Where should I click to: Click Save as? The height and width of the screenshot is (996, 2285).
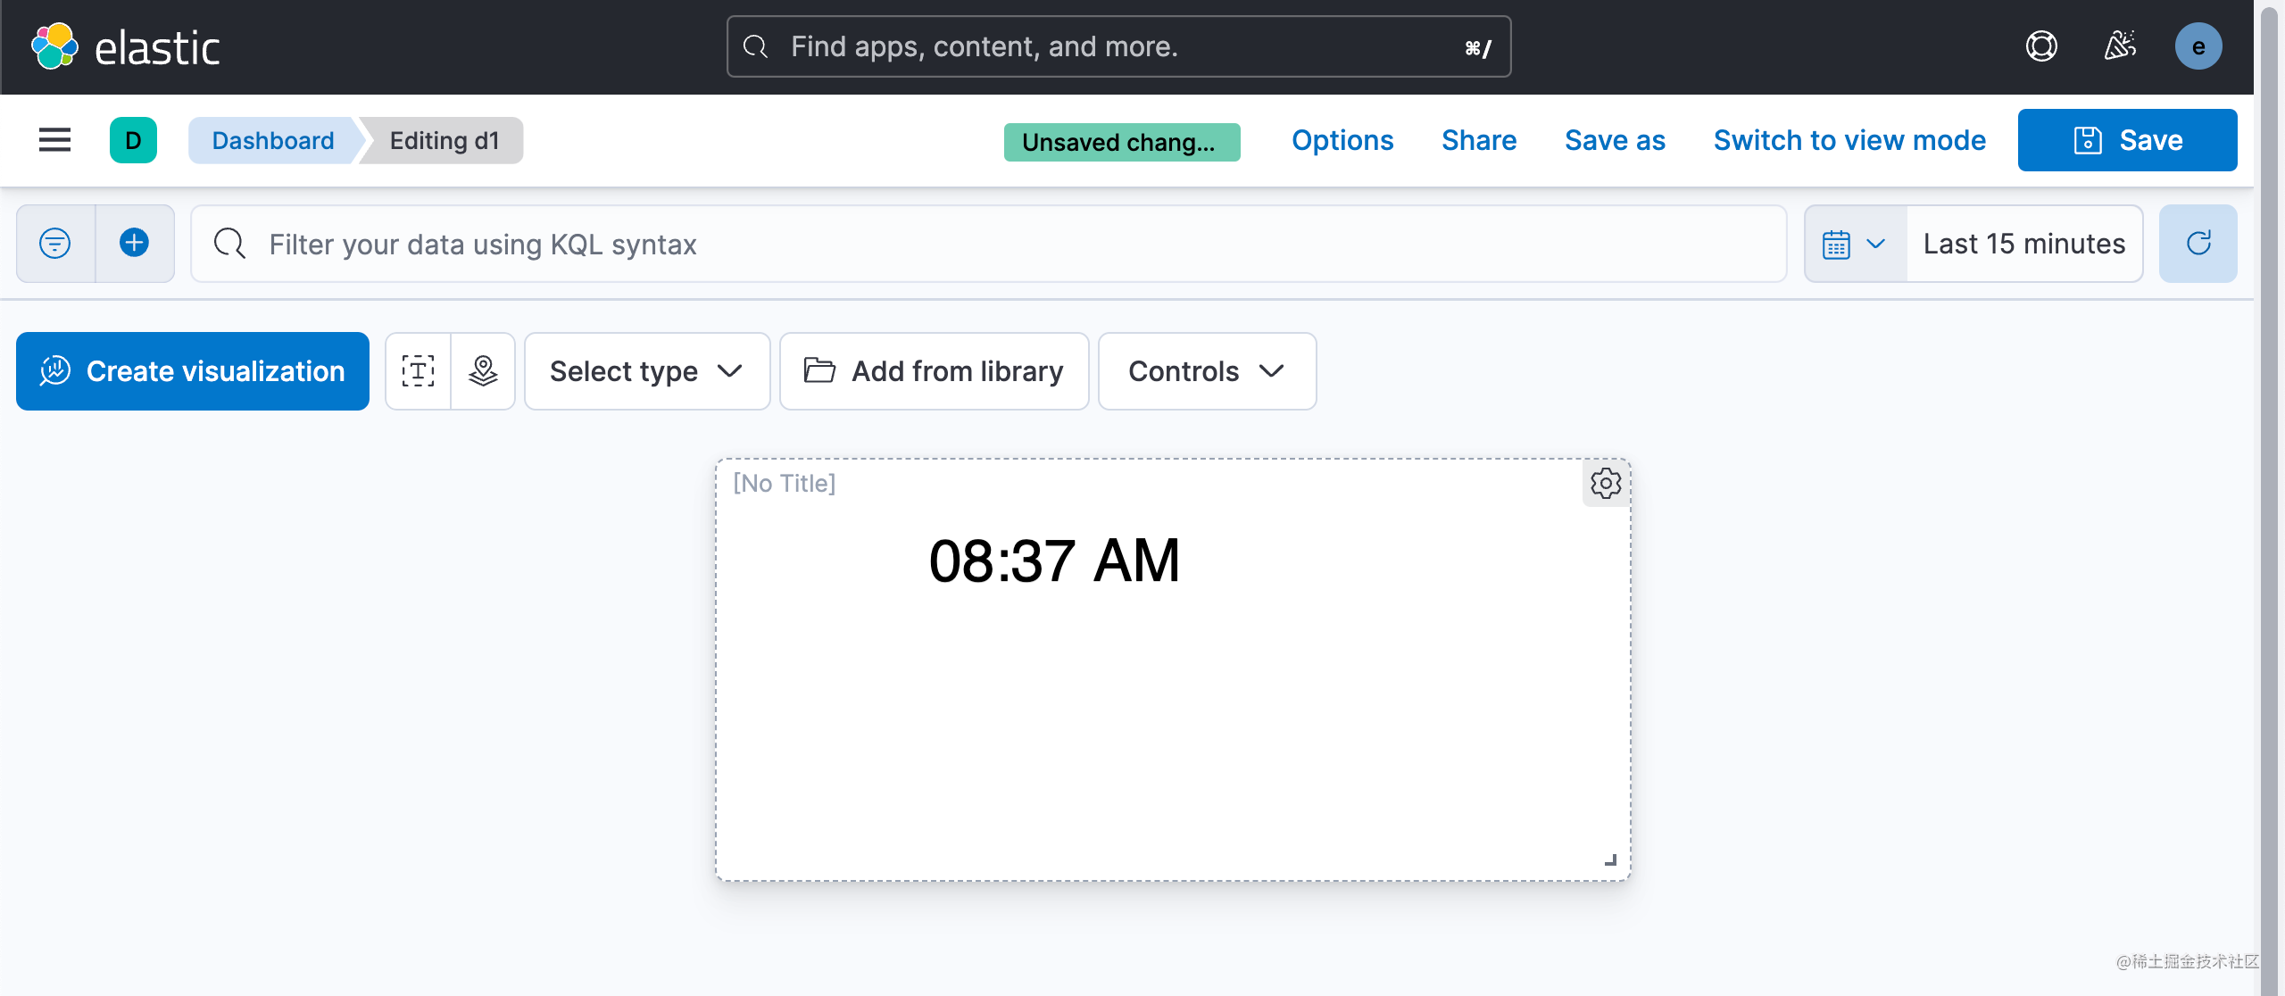point(1615,140)
